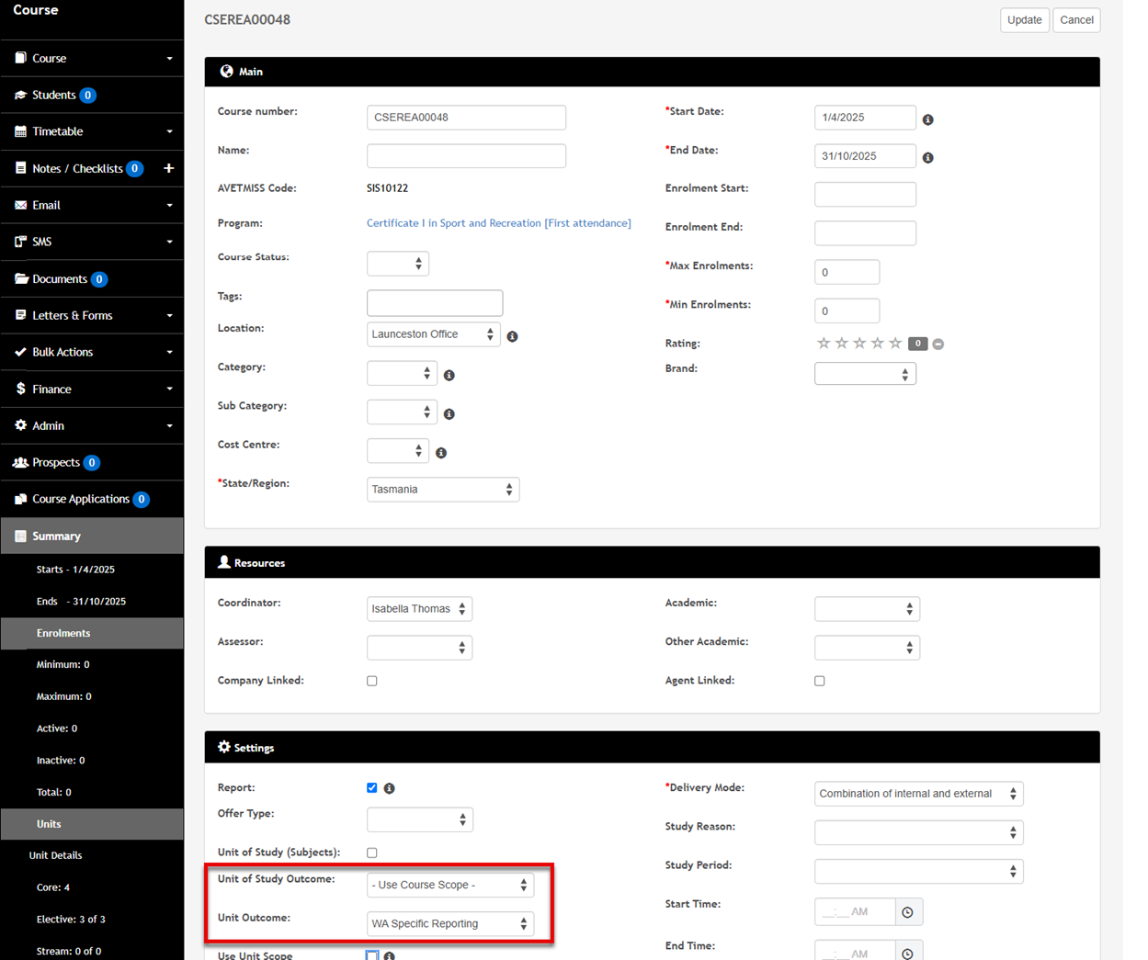
Task: Click the info icon beside Cost Centre
Action: tap(441, 453)
